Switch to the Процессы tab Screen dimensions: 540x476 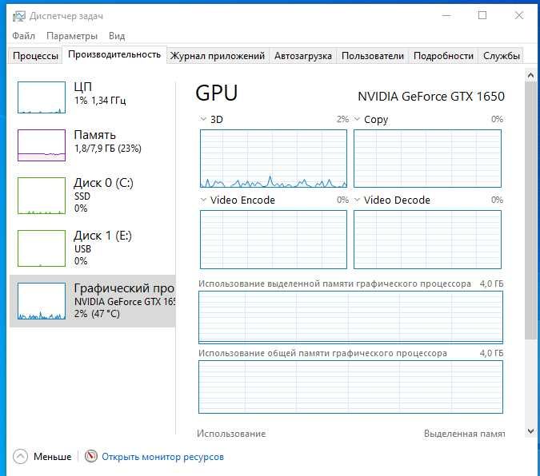pyautogui.click(x=36, y=56)
